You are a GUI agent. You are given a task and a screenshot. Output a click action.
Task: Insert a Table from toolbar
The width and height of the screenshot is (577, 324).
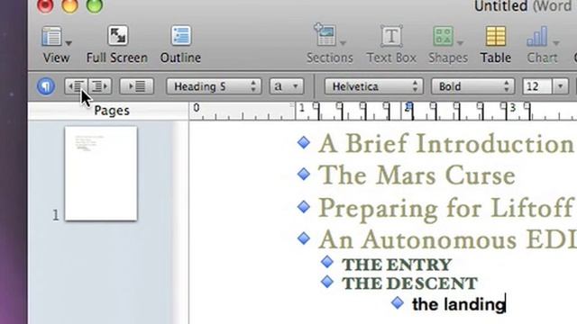pyautogui.click(x=495, y=44)
